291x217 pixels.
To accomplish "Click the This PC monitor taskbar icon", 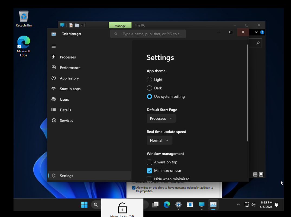I will tap(202, 205).
